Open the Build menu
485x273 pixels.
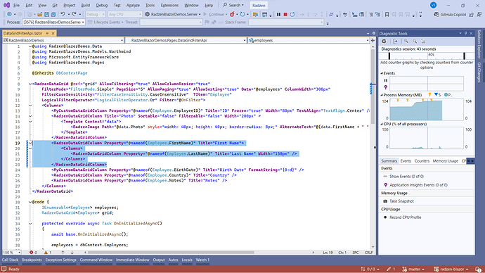tap(85, 5)
